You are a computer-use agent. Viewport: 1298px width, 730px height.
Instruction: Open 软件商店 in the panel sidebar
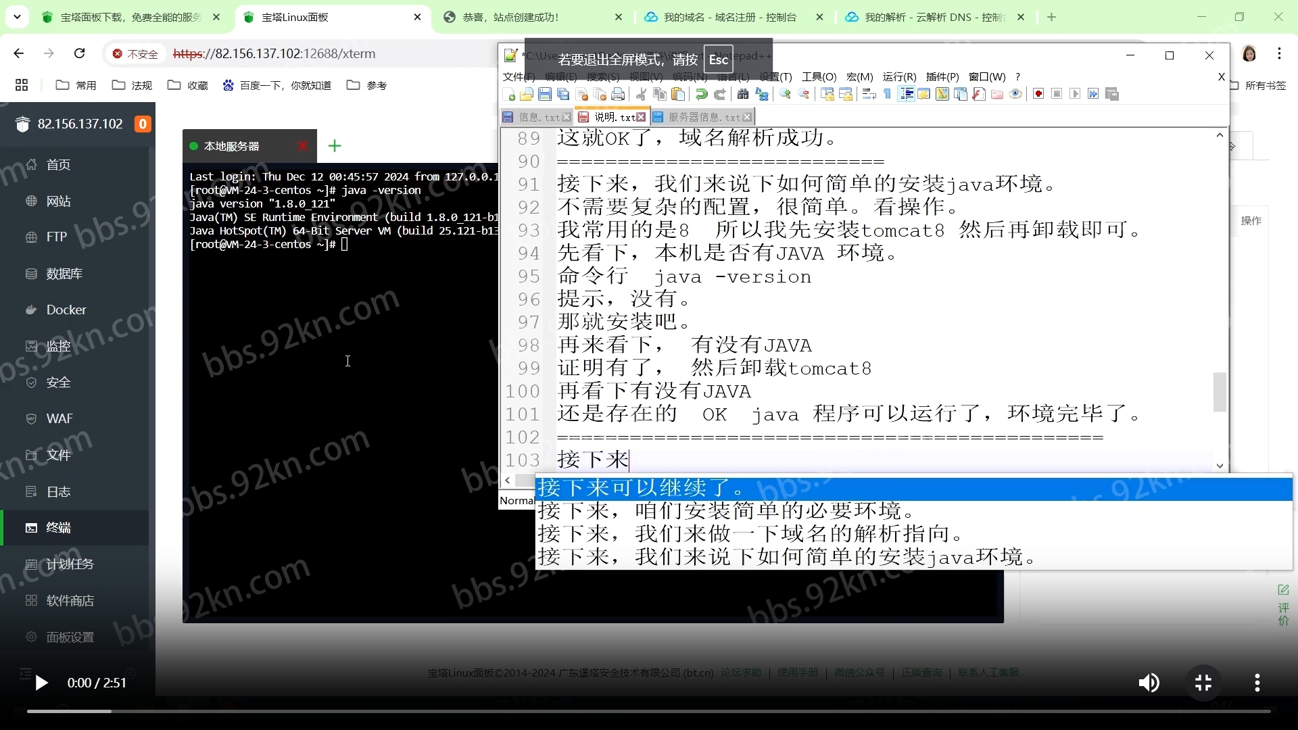click(x=74, y=601)
